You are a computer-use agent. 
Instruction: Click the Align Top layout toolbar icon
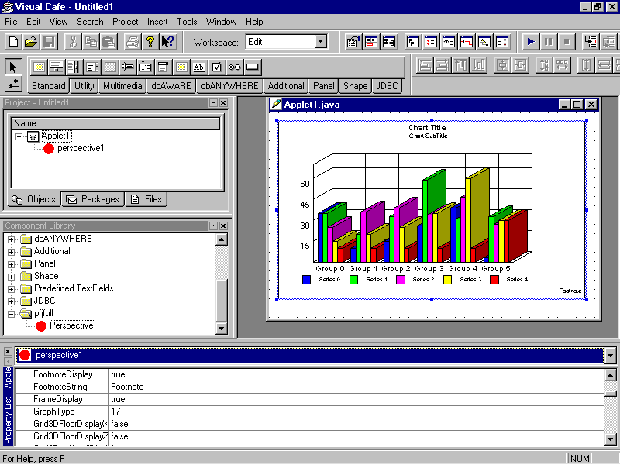(460, 65)
